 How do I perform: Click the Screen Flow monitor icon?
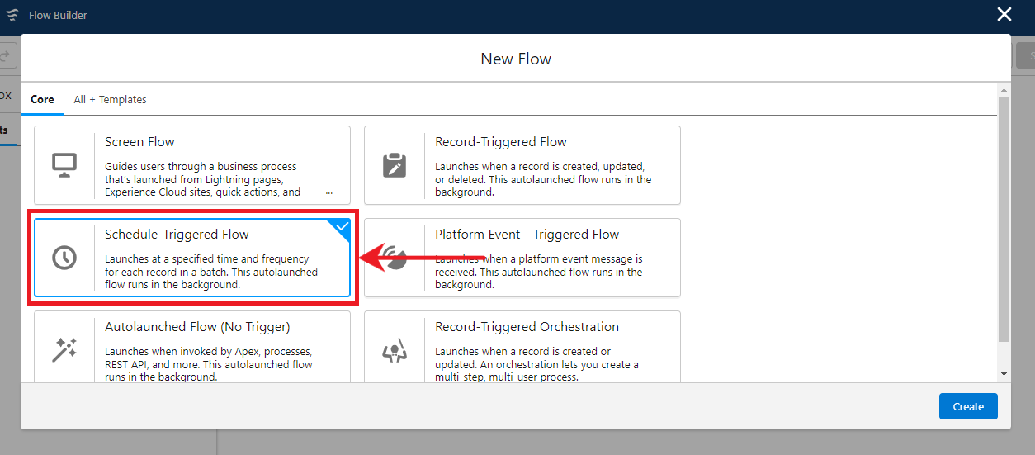point(64,165)
